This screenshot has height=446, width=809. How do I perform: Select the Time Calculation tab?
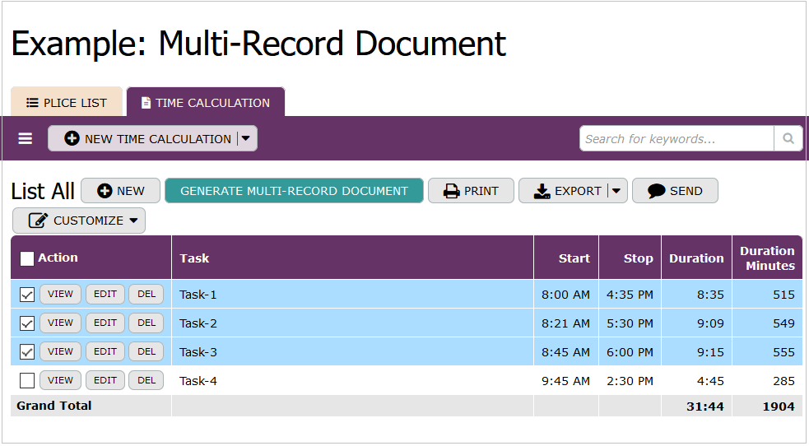(205, 103)
